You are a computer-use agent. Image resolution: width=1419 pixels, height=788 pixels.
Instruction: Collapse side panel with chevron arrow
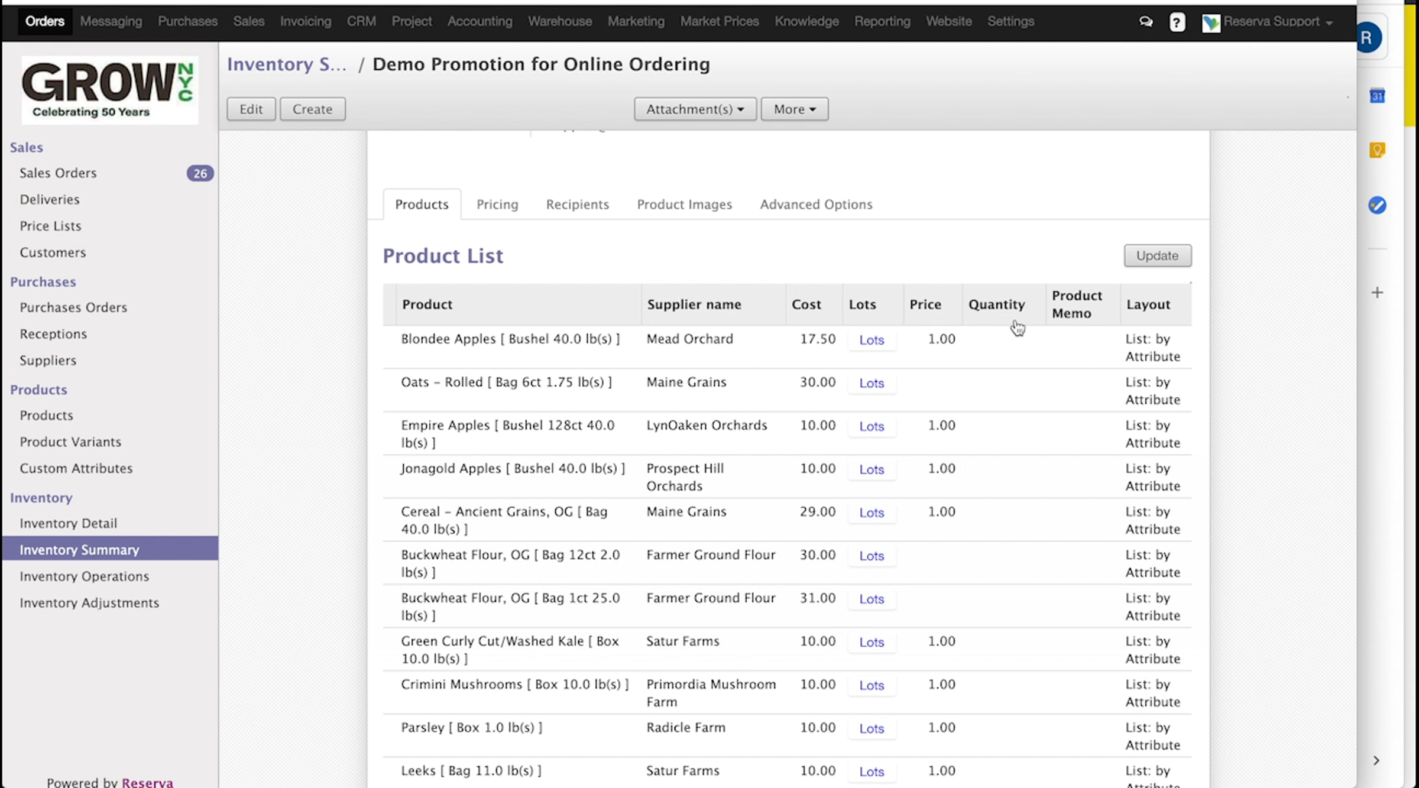tap(1376, 760)
